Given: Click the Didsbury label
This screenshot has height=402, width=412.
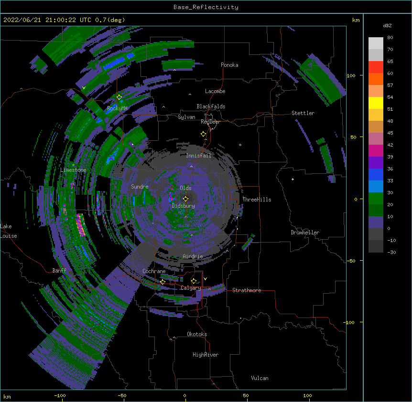Looking at the screenshot, I should tap(184, 206).
